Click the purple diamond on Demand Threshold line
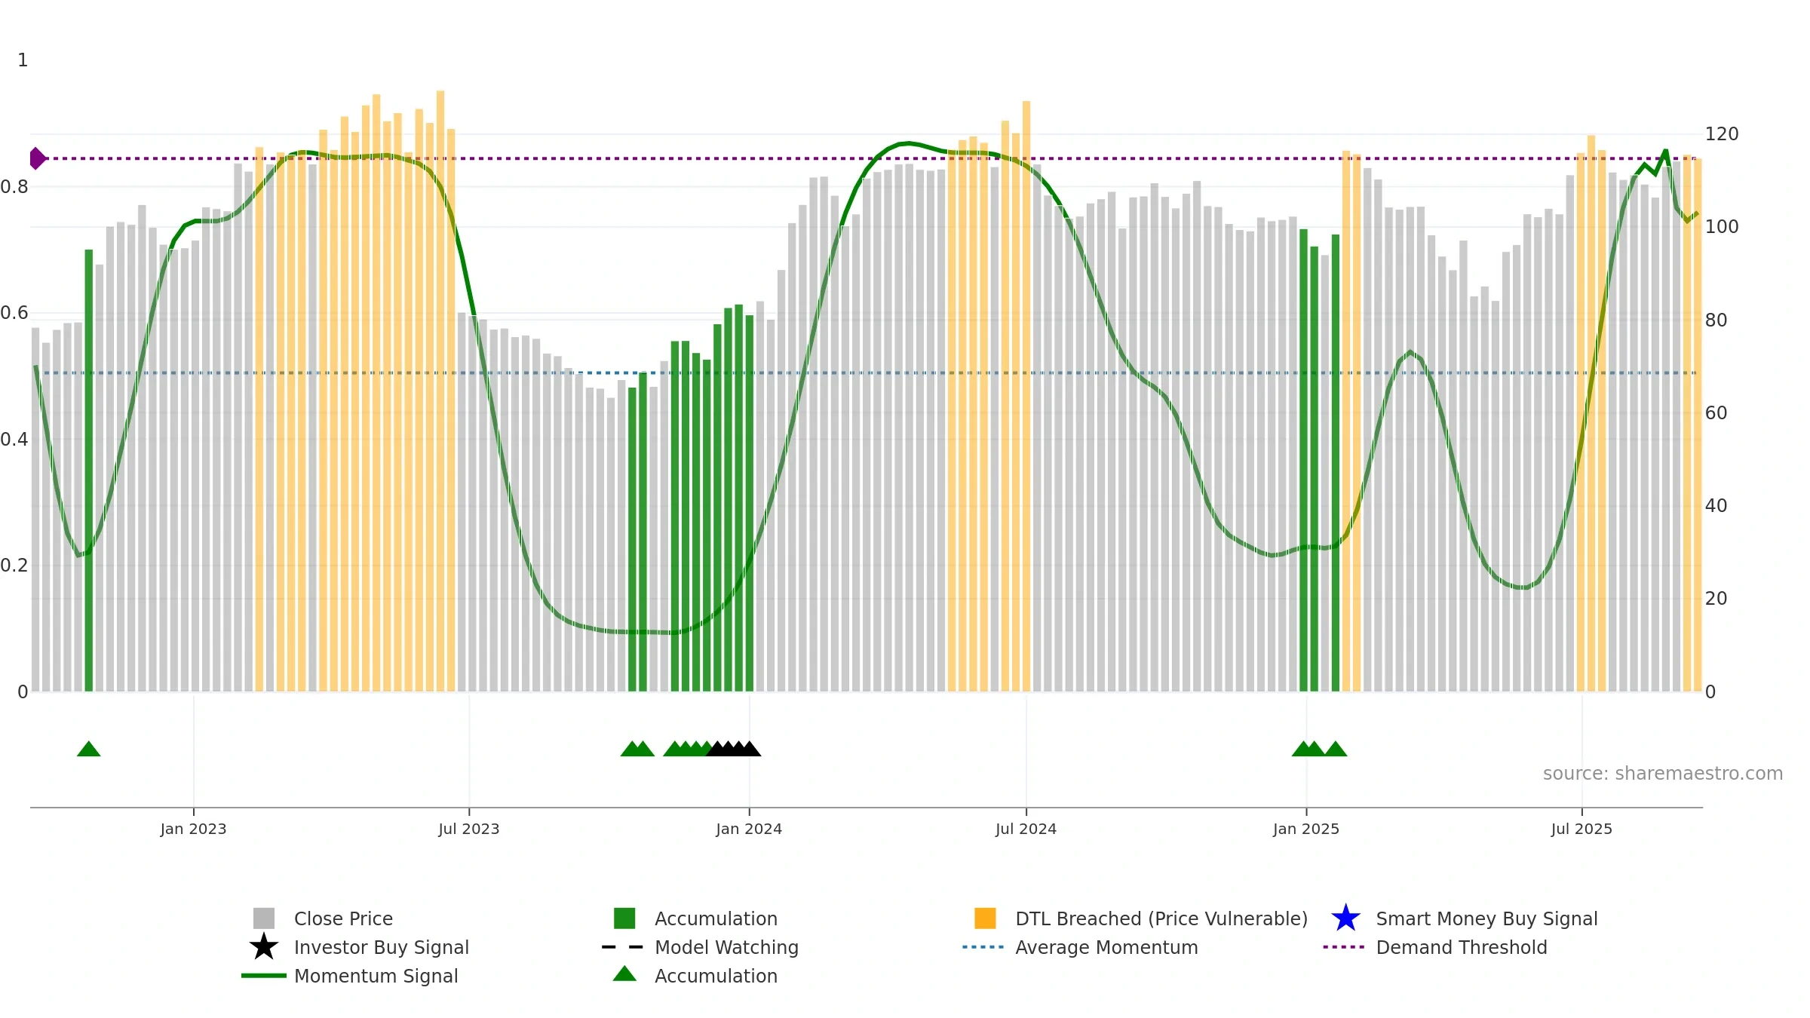Screen dimensions: 1810x1018 tap(37, 158)
